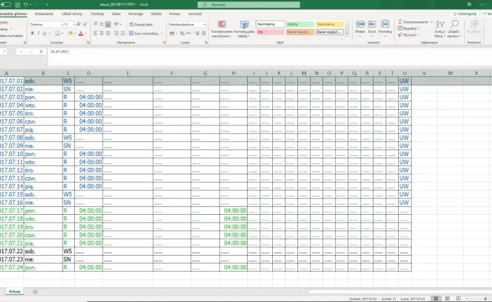Click Scal i wyśrodkuj merge button
The image size is (492, 302).
click(x=144, y=34)
